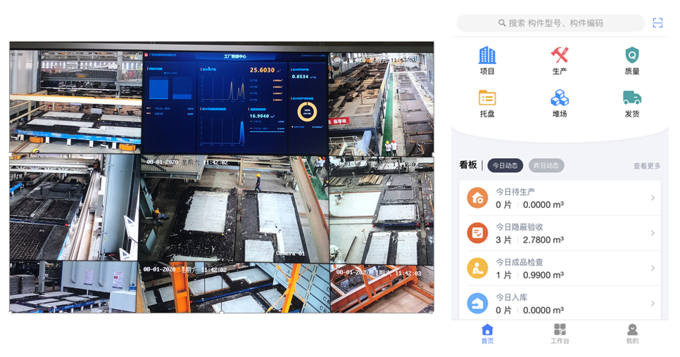Expand the 今日待生产 row chevron
The image size is (680, 357).
[653, 198]
